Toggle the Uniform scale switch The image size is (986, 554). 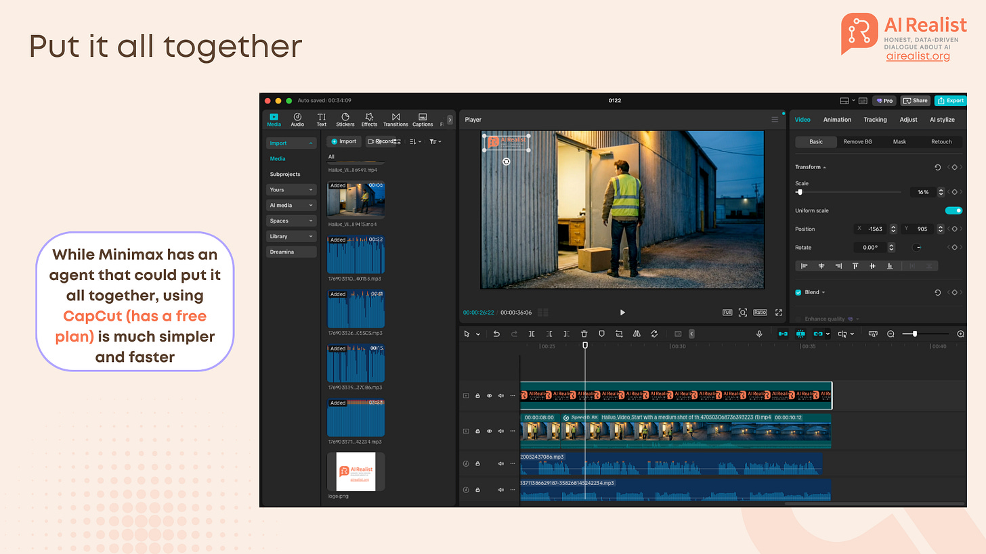pos(953,210)
